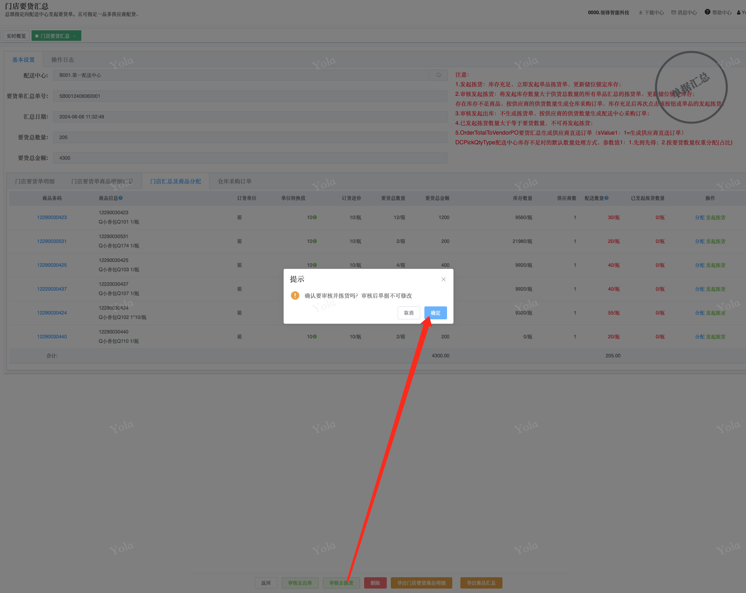Open product code link 12290030423

coord(52,217)
